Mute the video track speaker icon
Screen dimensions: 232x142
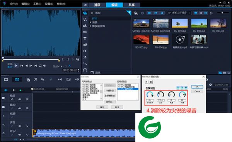[20, 99]
